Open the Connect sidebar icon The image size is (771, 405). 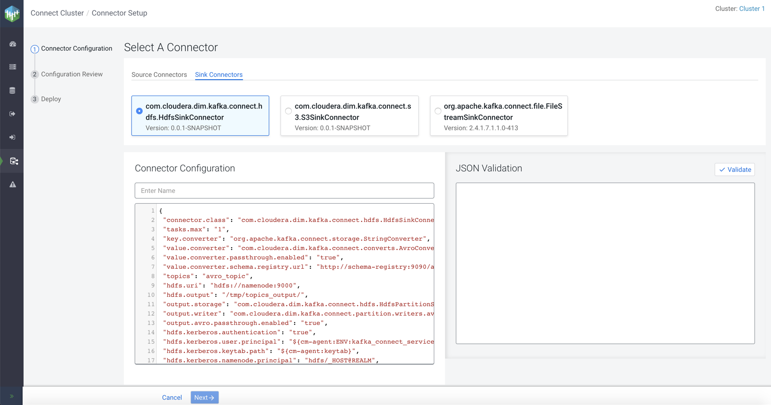[14, 161]
